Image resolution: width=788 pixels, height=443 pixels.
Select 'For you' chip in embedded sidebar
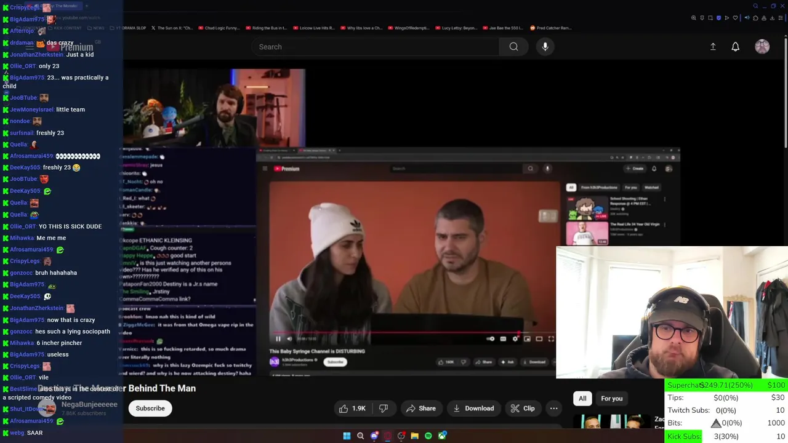(631, 188)
